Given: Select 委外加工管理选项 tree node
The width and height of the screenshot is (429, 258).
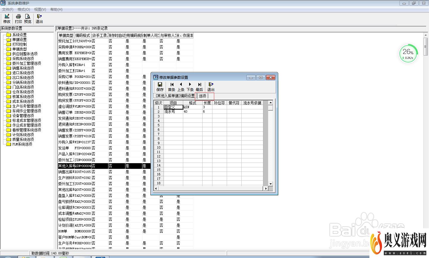Looking at the screenshot, I should (27, 63).
